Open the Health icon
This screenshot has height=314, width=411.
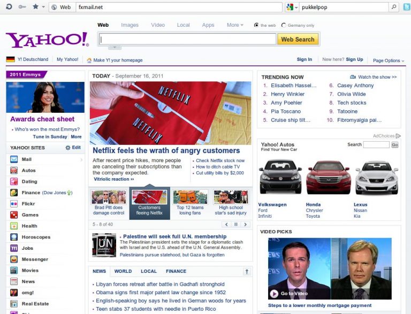[x=14, y=226]
